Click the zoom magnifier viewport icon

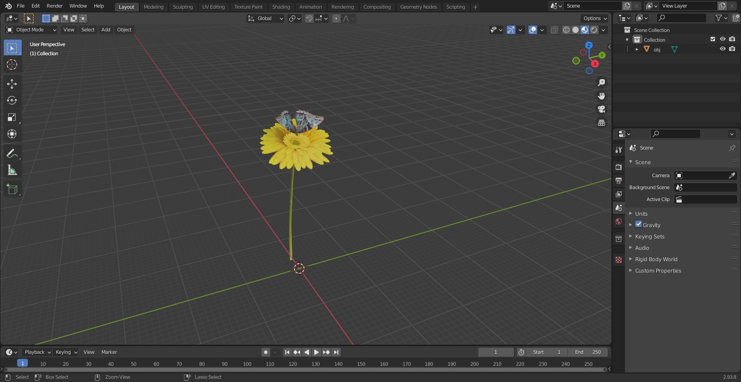602,82
